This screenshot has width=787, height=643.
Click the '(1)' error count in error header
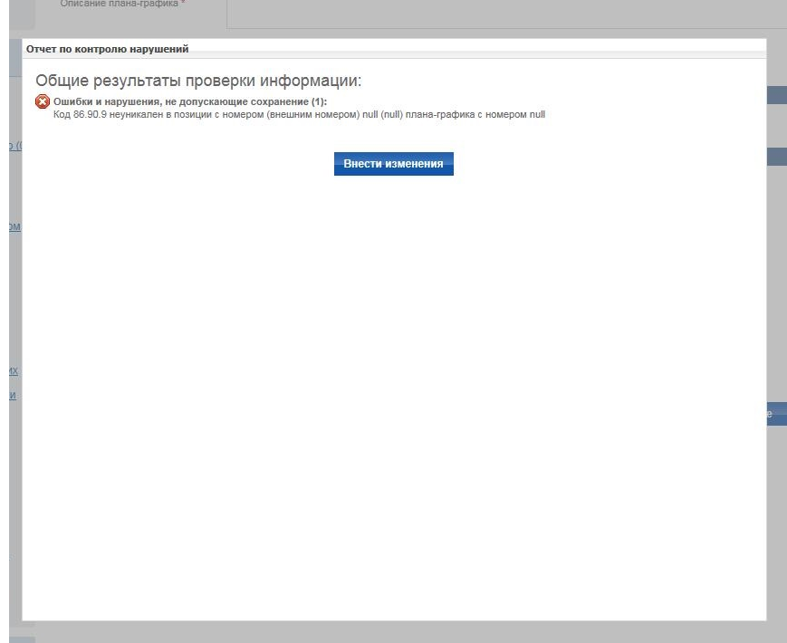click(x=319, y=102)
